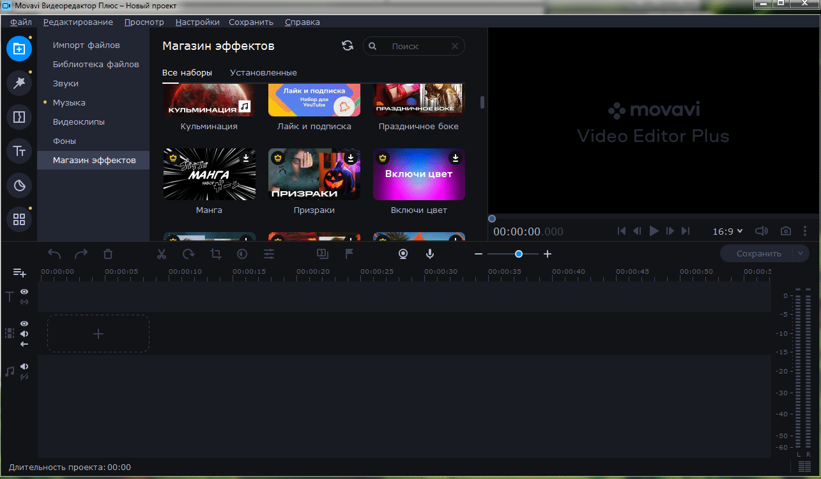Expand the Сохранить button arrow dropdown

pos(801,253)
